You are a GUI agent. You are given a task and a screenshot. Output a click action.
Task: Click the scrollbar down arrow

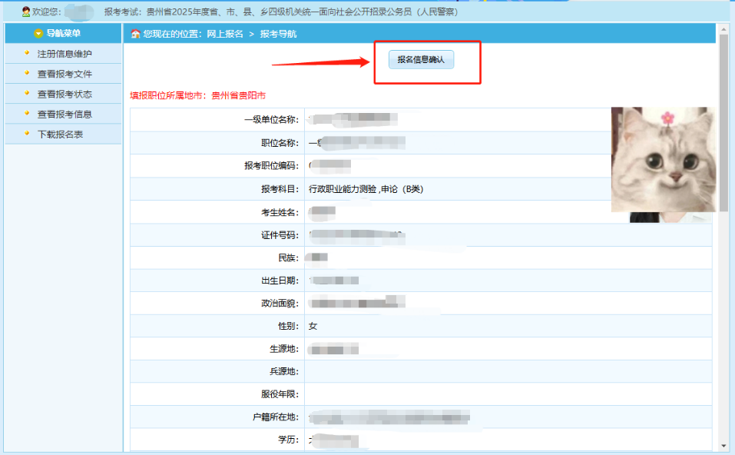click(723, 446)
